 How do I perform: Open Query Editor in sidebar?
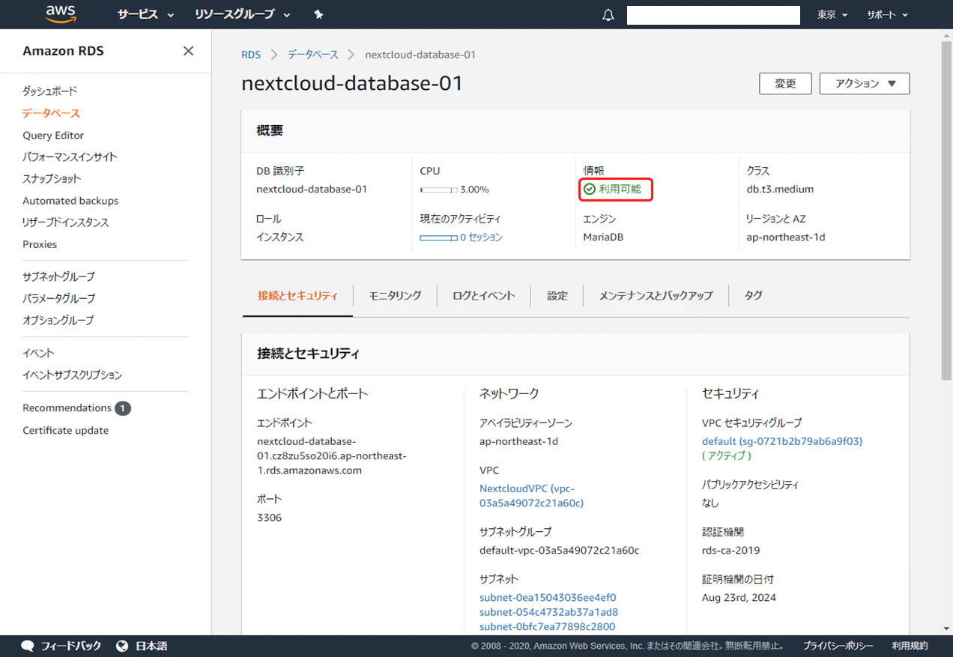pyautogui.click(x=53, y=135)
